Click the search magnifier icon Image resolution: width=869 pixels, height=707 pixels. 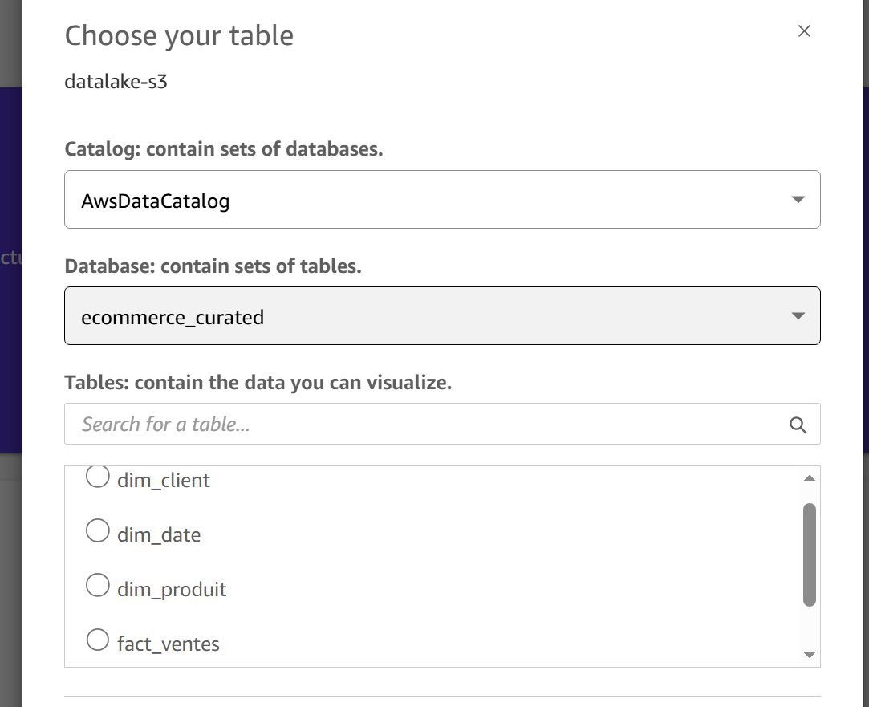click(x=798, y=425)
